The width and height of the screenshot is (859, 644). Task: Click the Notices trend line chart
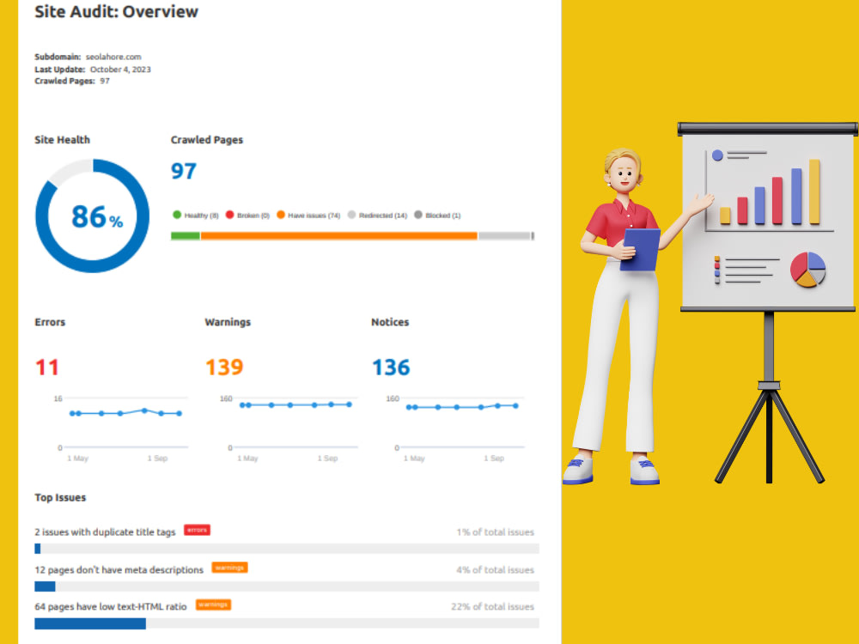(456, 427)
